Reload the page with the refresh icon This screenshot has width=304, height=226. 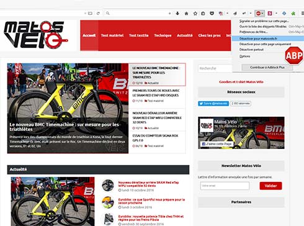[98, 14]
